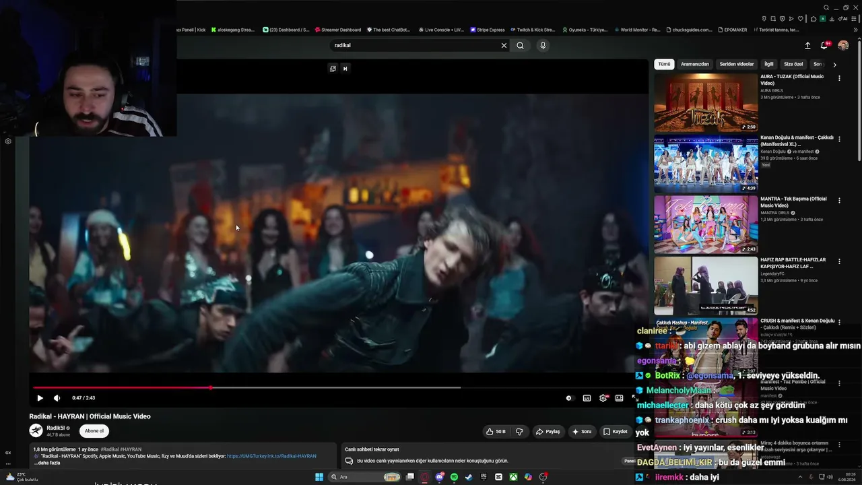Open the AURA - TUZAK video thumbnail

click(x=706, y=102)
